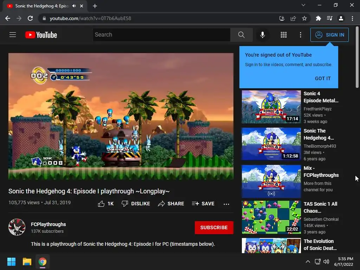This screenshot has height=270, width=360.
Task: Open File Explorer from taskbar
Action: [x=27, y=262]
